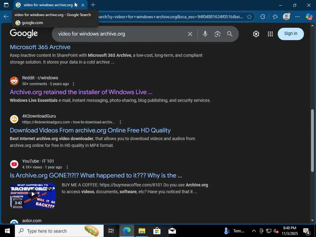The image size is (316, 237).
Task: Search by image with camera icon
Action: pos(218,34)
